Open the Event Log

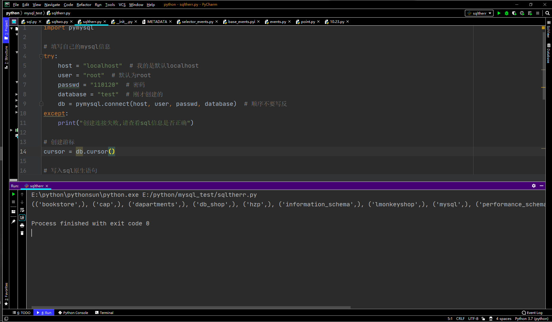[532, 313]
